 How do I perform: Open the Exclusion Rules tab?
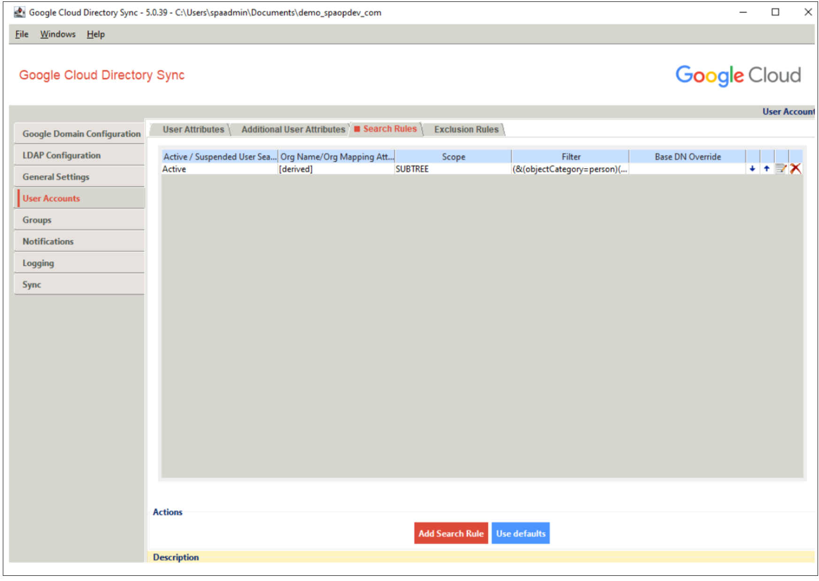pos(466,130)
